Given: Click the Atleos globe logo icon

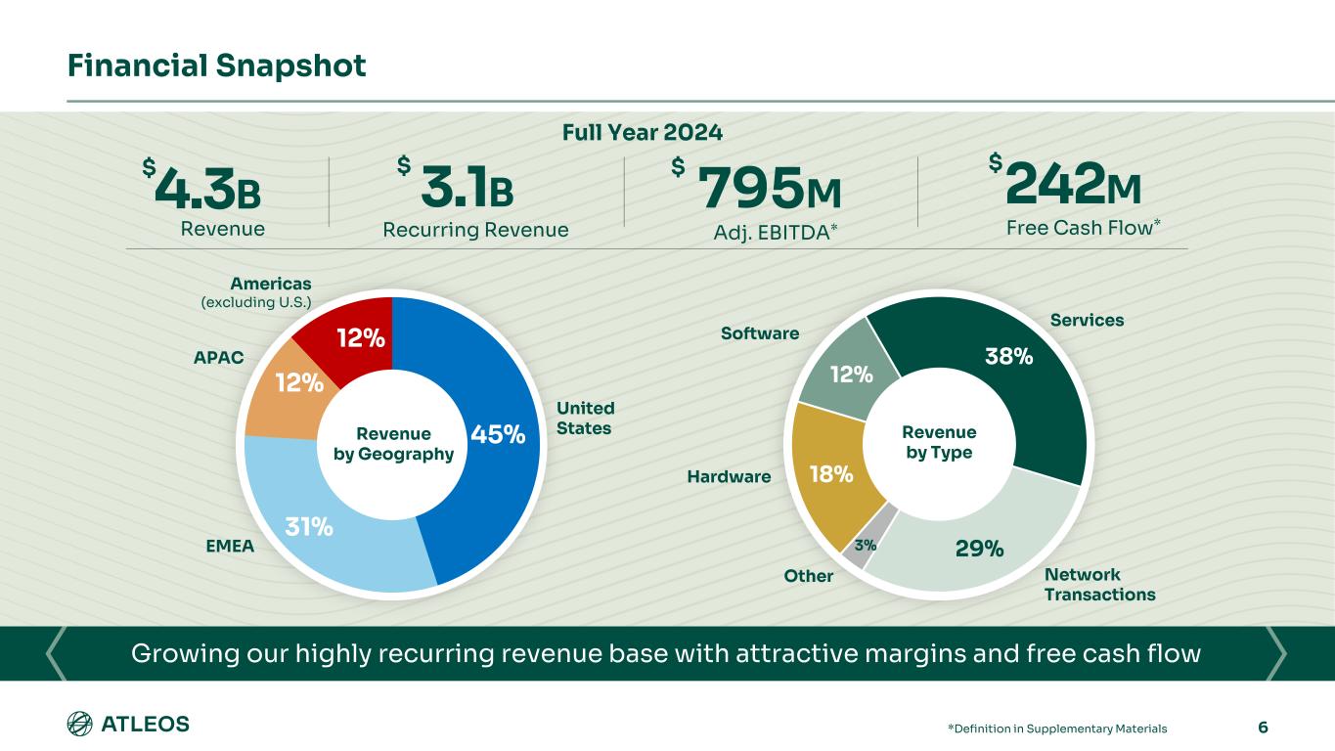Looking at the screenshot, I should [x=79, y=725].
